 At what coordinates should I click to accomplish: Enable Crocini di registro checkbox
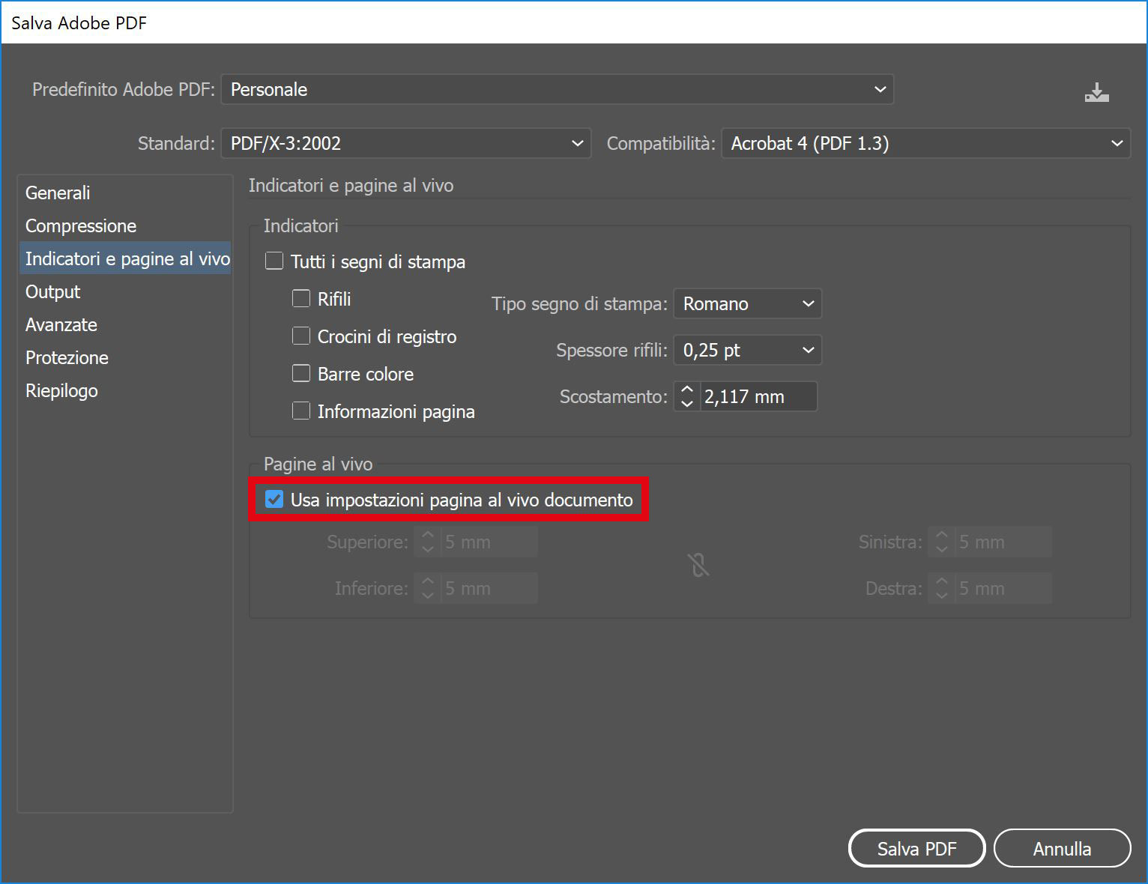pyautogui.click(x=301, y=336)
